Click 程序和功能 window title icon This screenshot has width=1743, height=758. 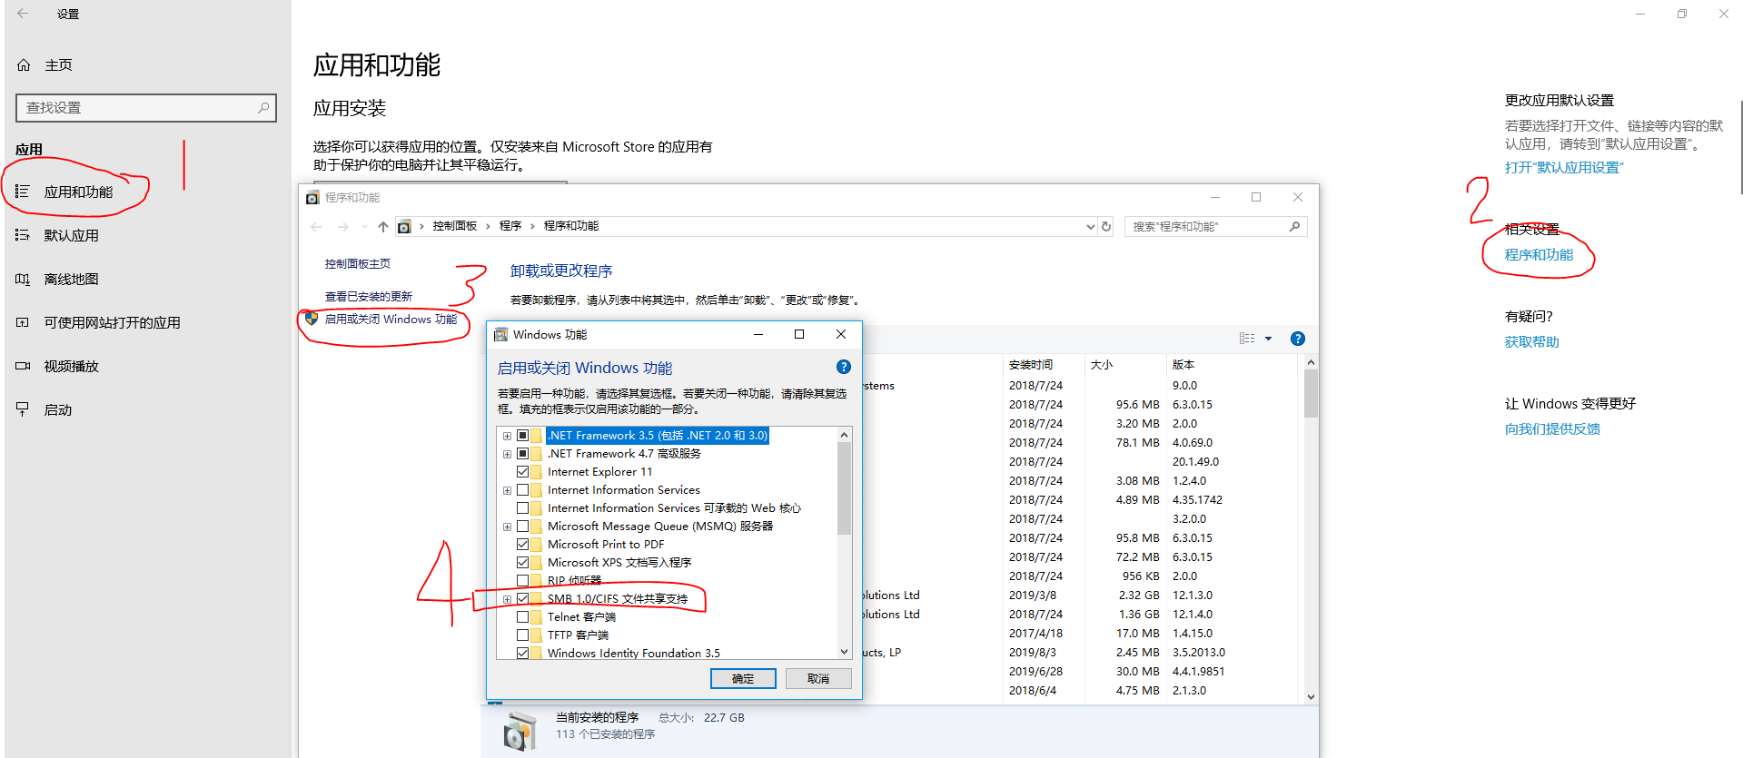pyautogui.click(x=312, y=198)
